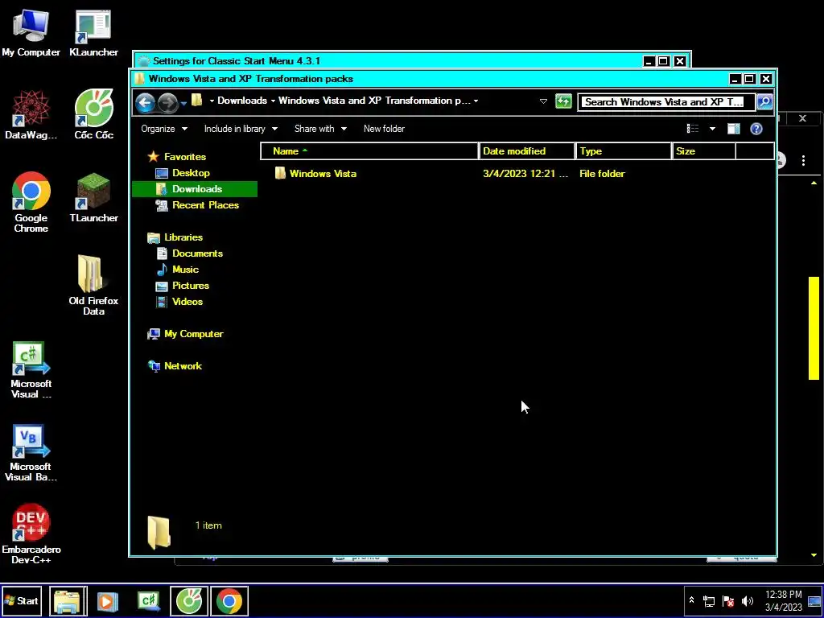Open Microsoft Visual Basic desktop shortcut
The width and height of the screenshot is (824, 618).
coord(31,453)
